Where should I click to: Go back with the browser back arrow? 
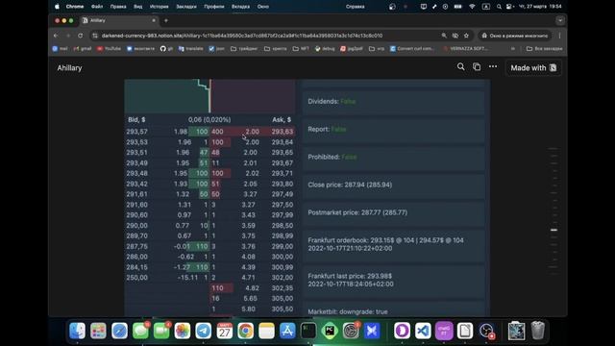click(56, 36)
